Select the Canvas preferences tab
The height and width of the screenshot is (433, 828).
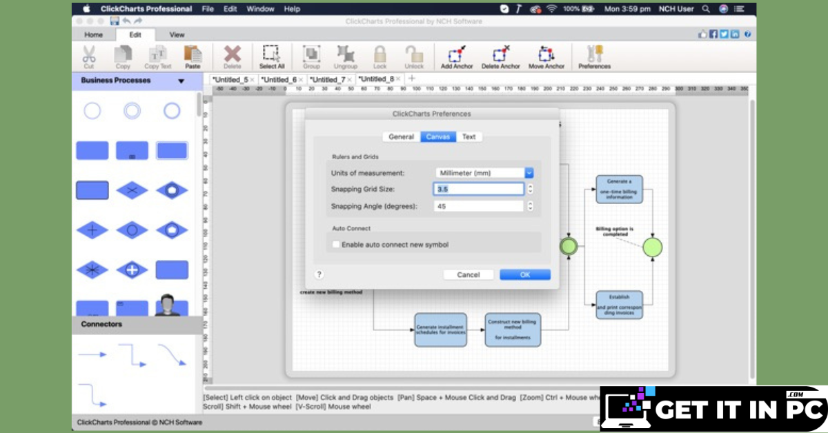point(438,137)
